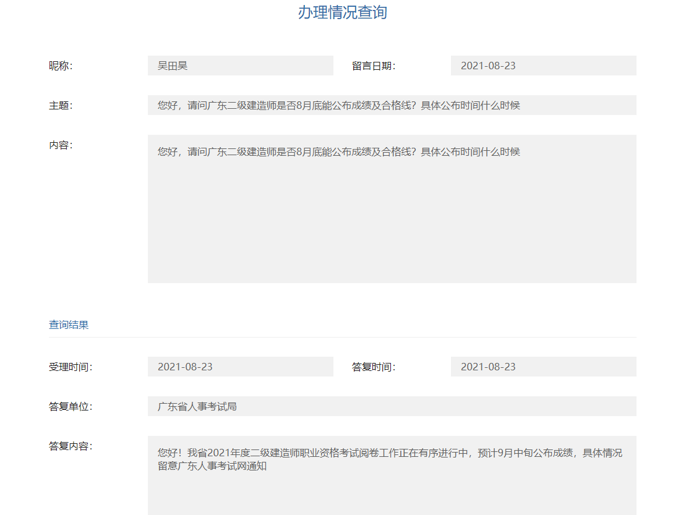This screenshot has width=686, height=515.
Task: Select the 昵称 input field showing 吴田昊
Action: (240, 65)
